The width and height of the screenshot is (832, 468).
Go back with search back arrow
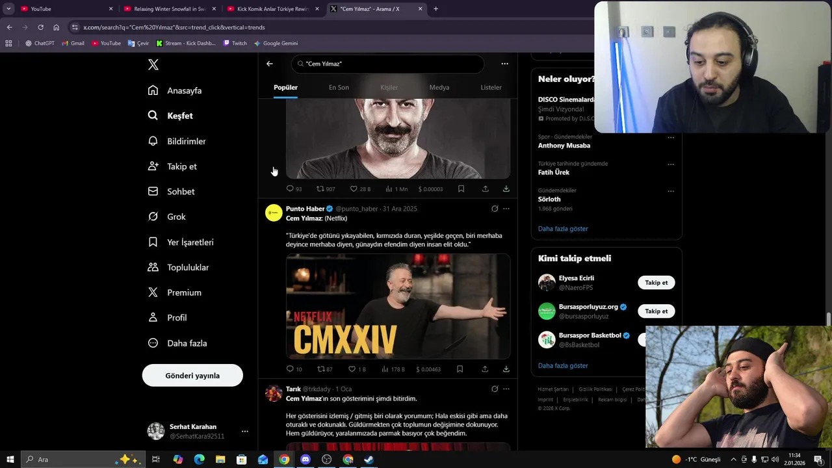click(270, 64)
